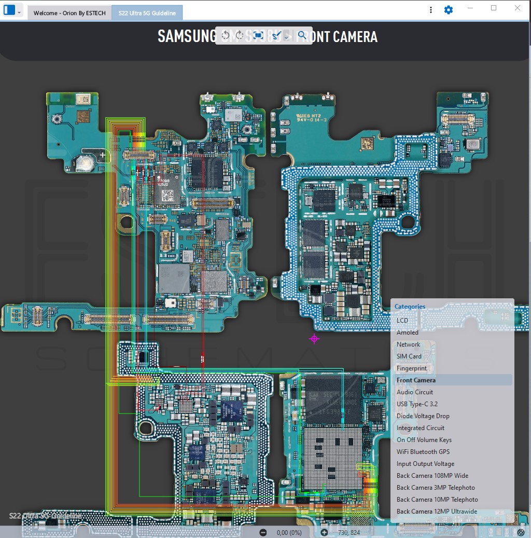531x538 pixels.
Task: Open the magnifier search tool
Action: pyautogui.click(x=302, y=35)
